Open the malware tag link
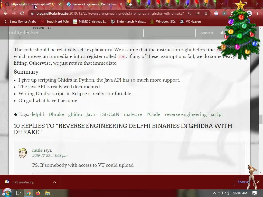This screenshot has height=197, width=263. point(133,114)
